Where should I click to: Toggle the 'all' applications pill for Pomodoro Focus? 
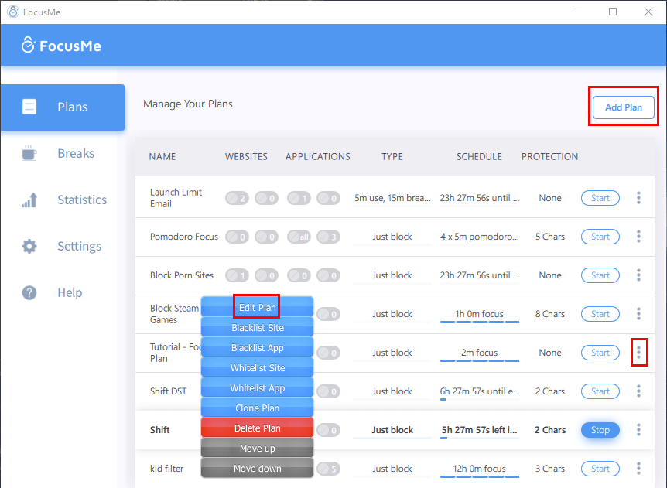coord(299,237)
